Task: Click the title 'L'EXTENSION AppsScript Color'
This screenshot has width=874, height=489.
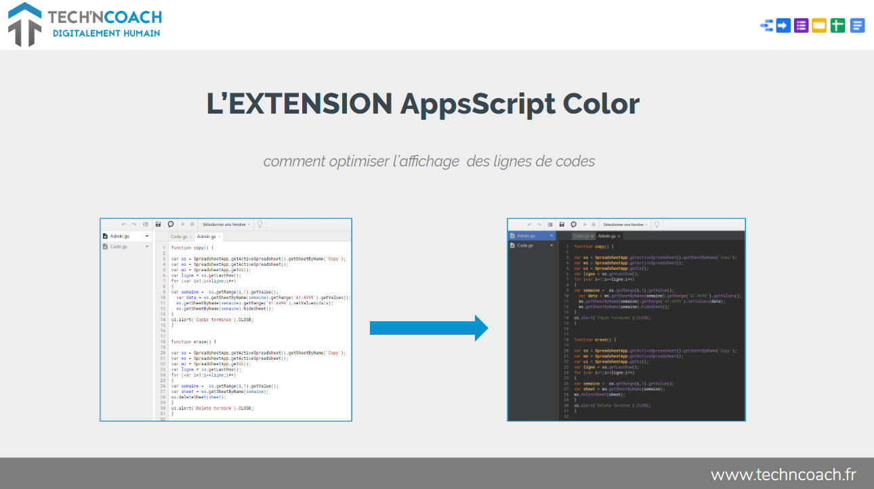Action: [x=423, y=103]
